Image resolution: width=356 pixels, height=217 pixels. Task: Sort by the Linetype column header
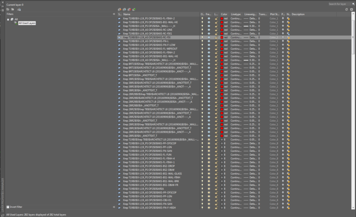(x=236, y=14)
